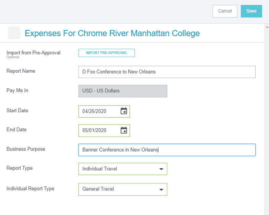Save the expense report
This screenshot has height=215, width=269.
click(x=251, y=11)
